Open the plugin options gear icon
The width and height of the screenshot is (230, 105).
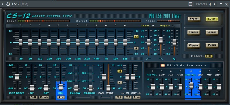(8, 4)
